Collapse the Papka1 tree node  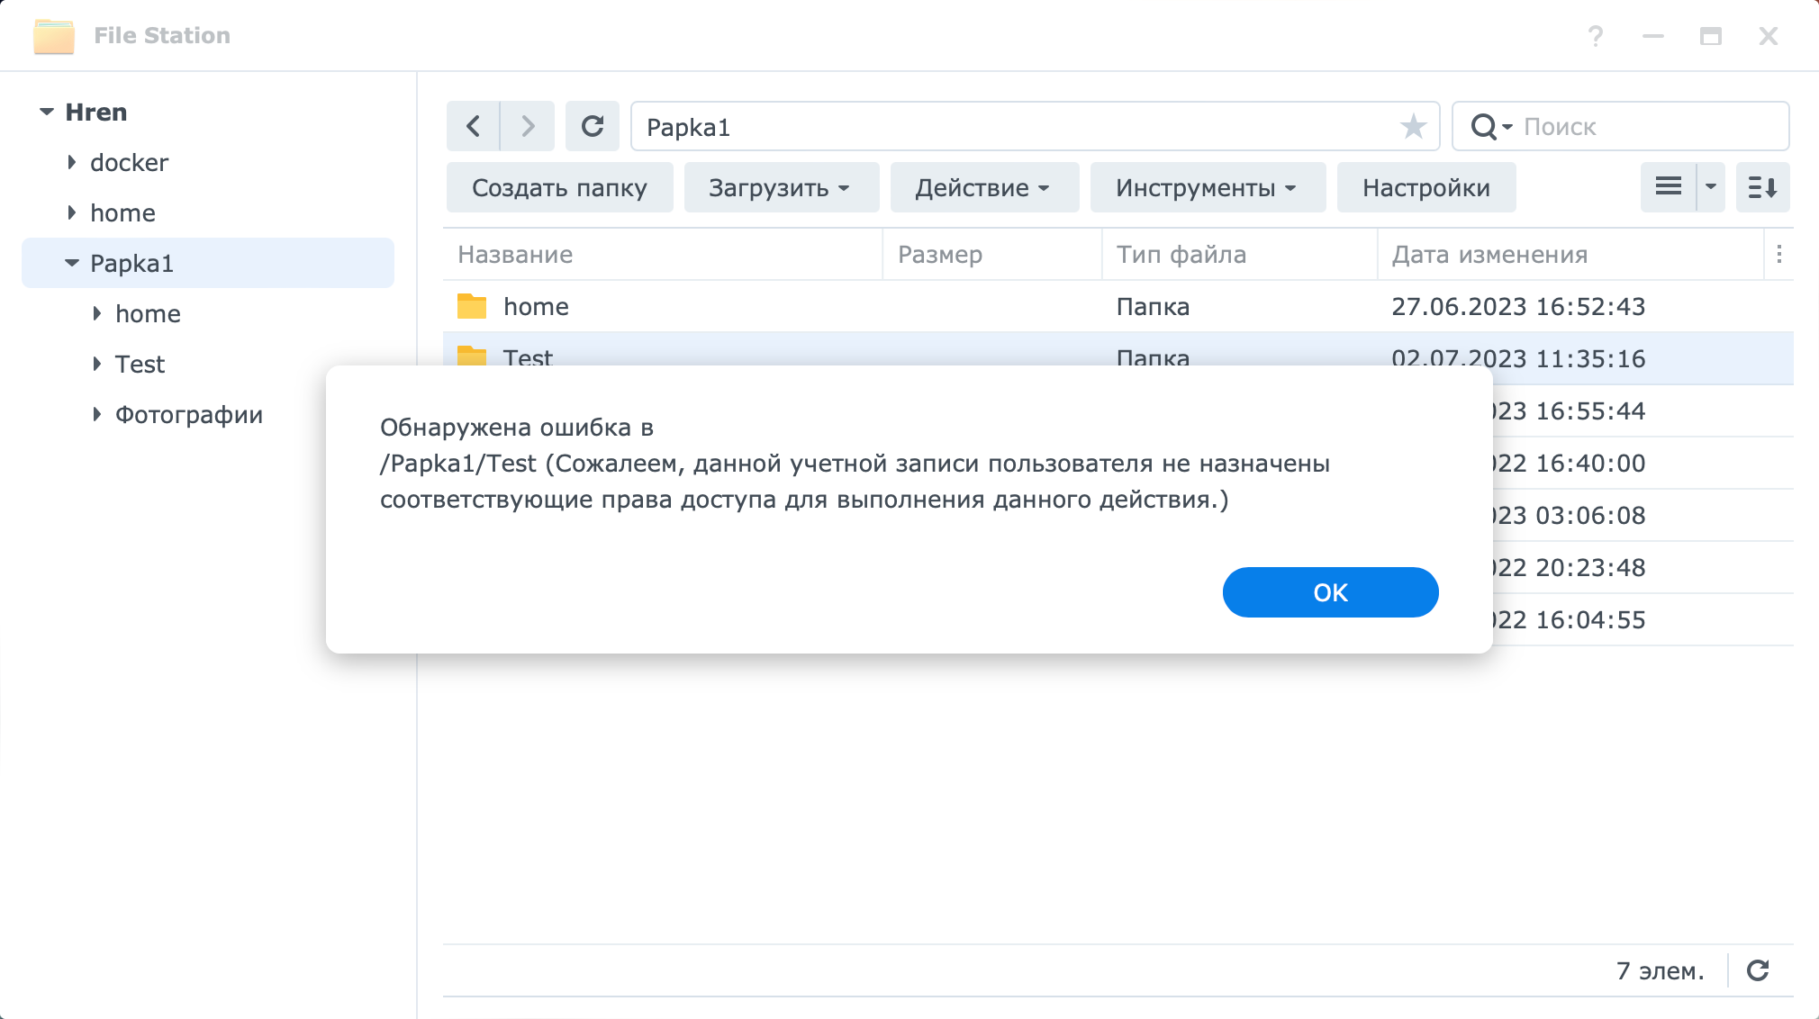pyautogui.click(x=72, y=264)
